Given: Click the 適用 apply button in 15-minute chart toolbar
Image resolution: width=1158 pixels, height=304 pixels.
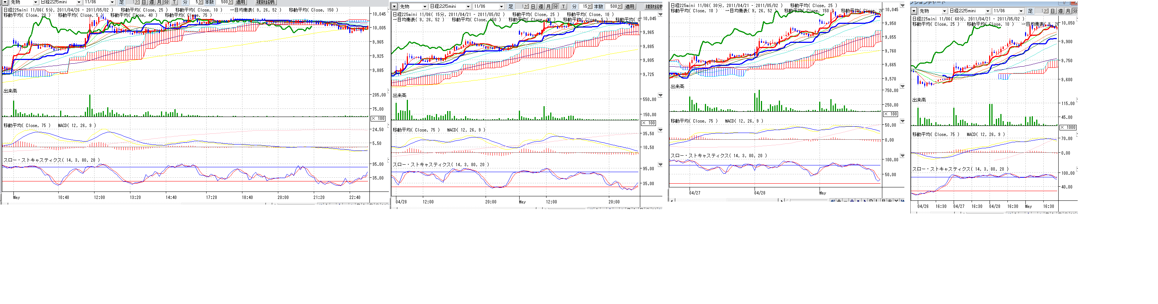Looking at the screenshot, I should tap(629, 7).
